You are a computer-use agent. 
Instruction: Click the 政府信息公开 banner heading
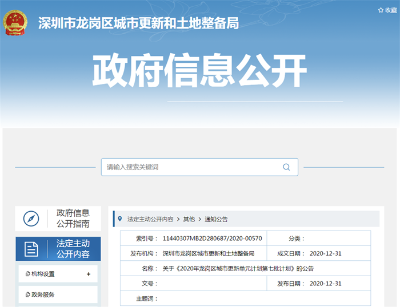tap(199, 72)
